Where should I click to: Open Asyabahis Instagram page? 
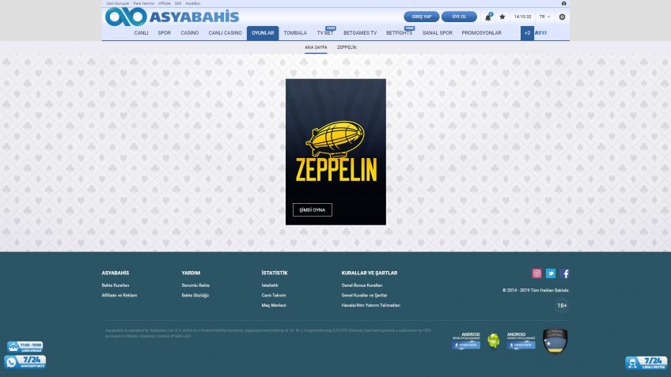[537, 273]
